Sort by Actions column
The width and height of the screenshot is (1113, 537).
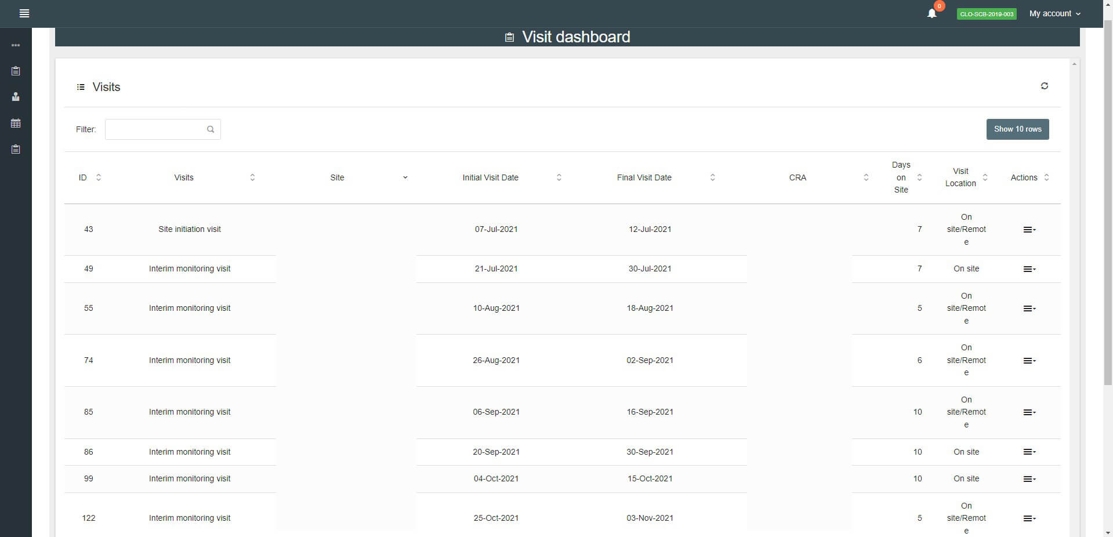tap(1046, 177)
